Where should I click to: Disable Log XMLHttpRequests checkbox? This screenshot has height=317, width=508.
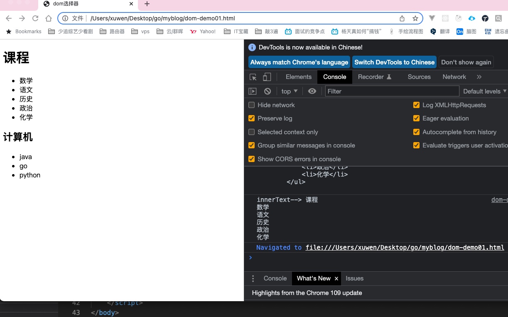[416, 105]
